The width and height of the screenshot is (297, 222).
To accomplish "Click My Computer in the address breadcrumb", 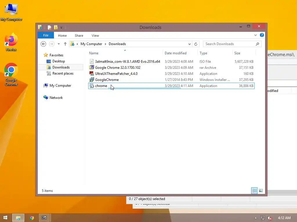I will click(91, 44).
